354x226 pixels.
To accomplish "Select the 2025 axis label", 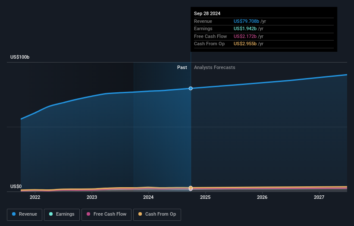I will click(205, 198).
